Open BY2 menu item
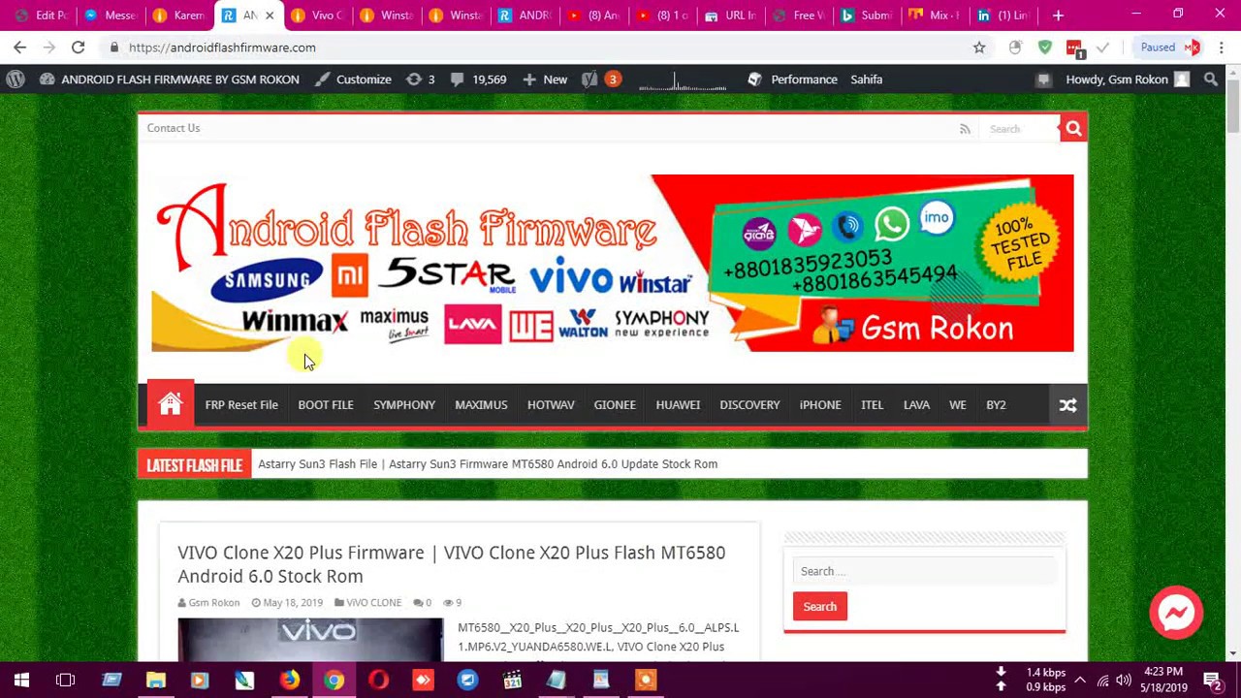 (x=996, y=405)
